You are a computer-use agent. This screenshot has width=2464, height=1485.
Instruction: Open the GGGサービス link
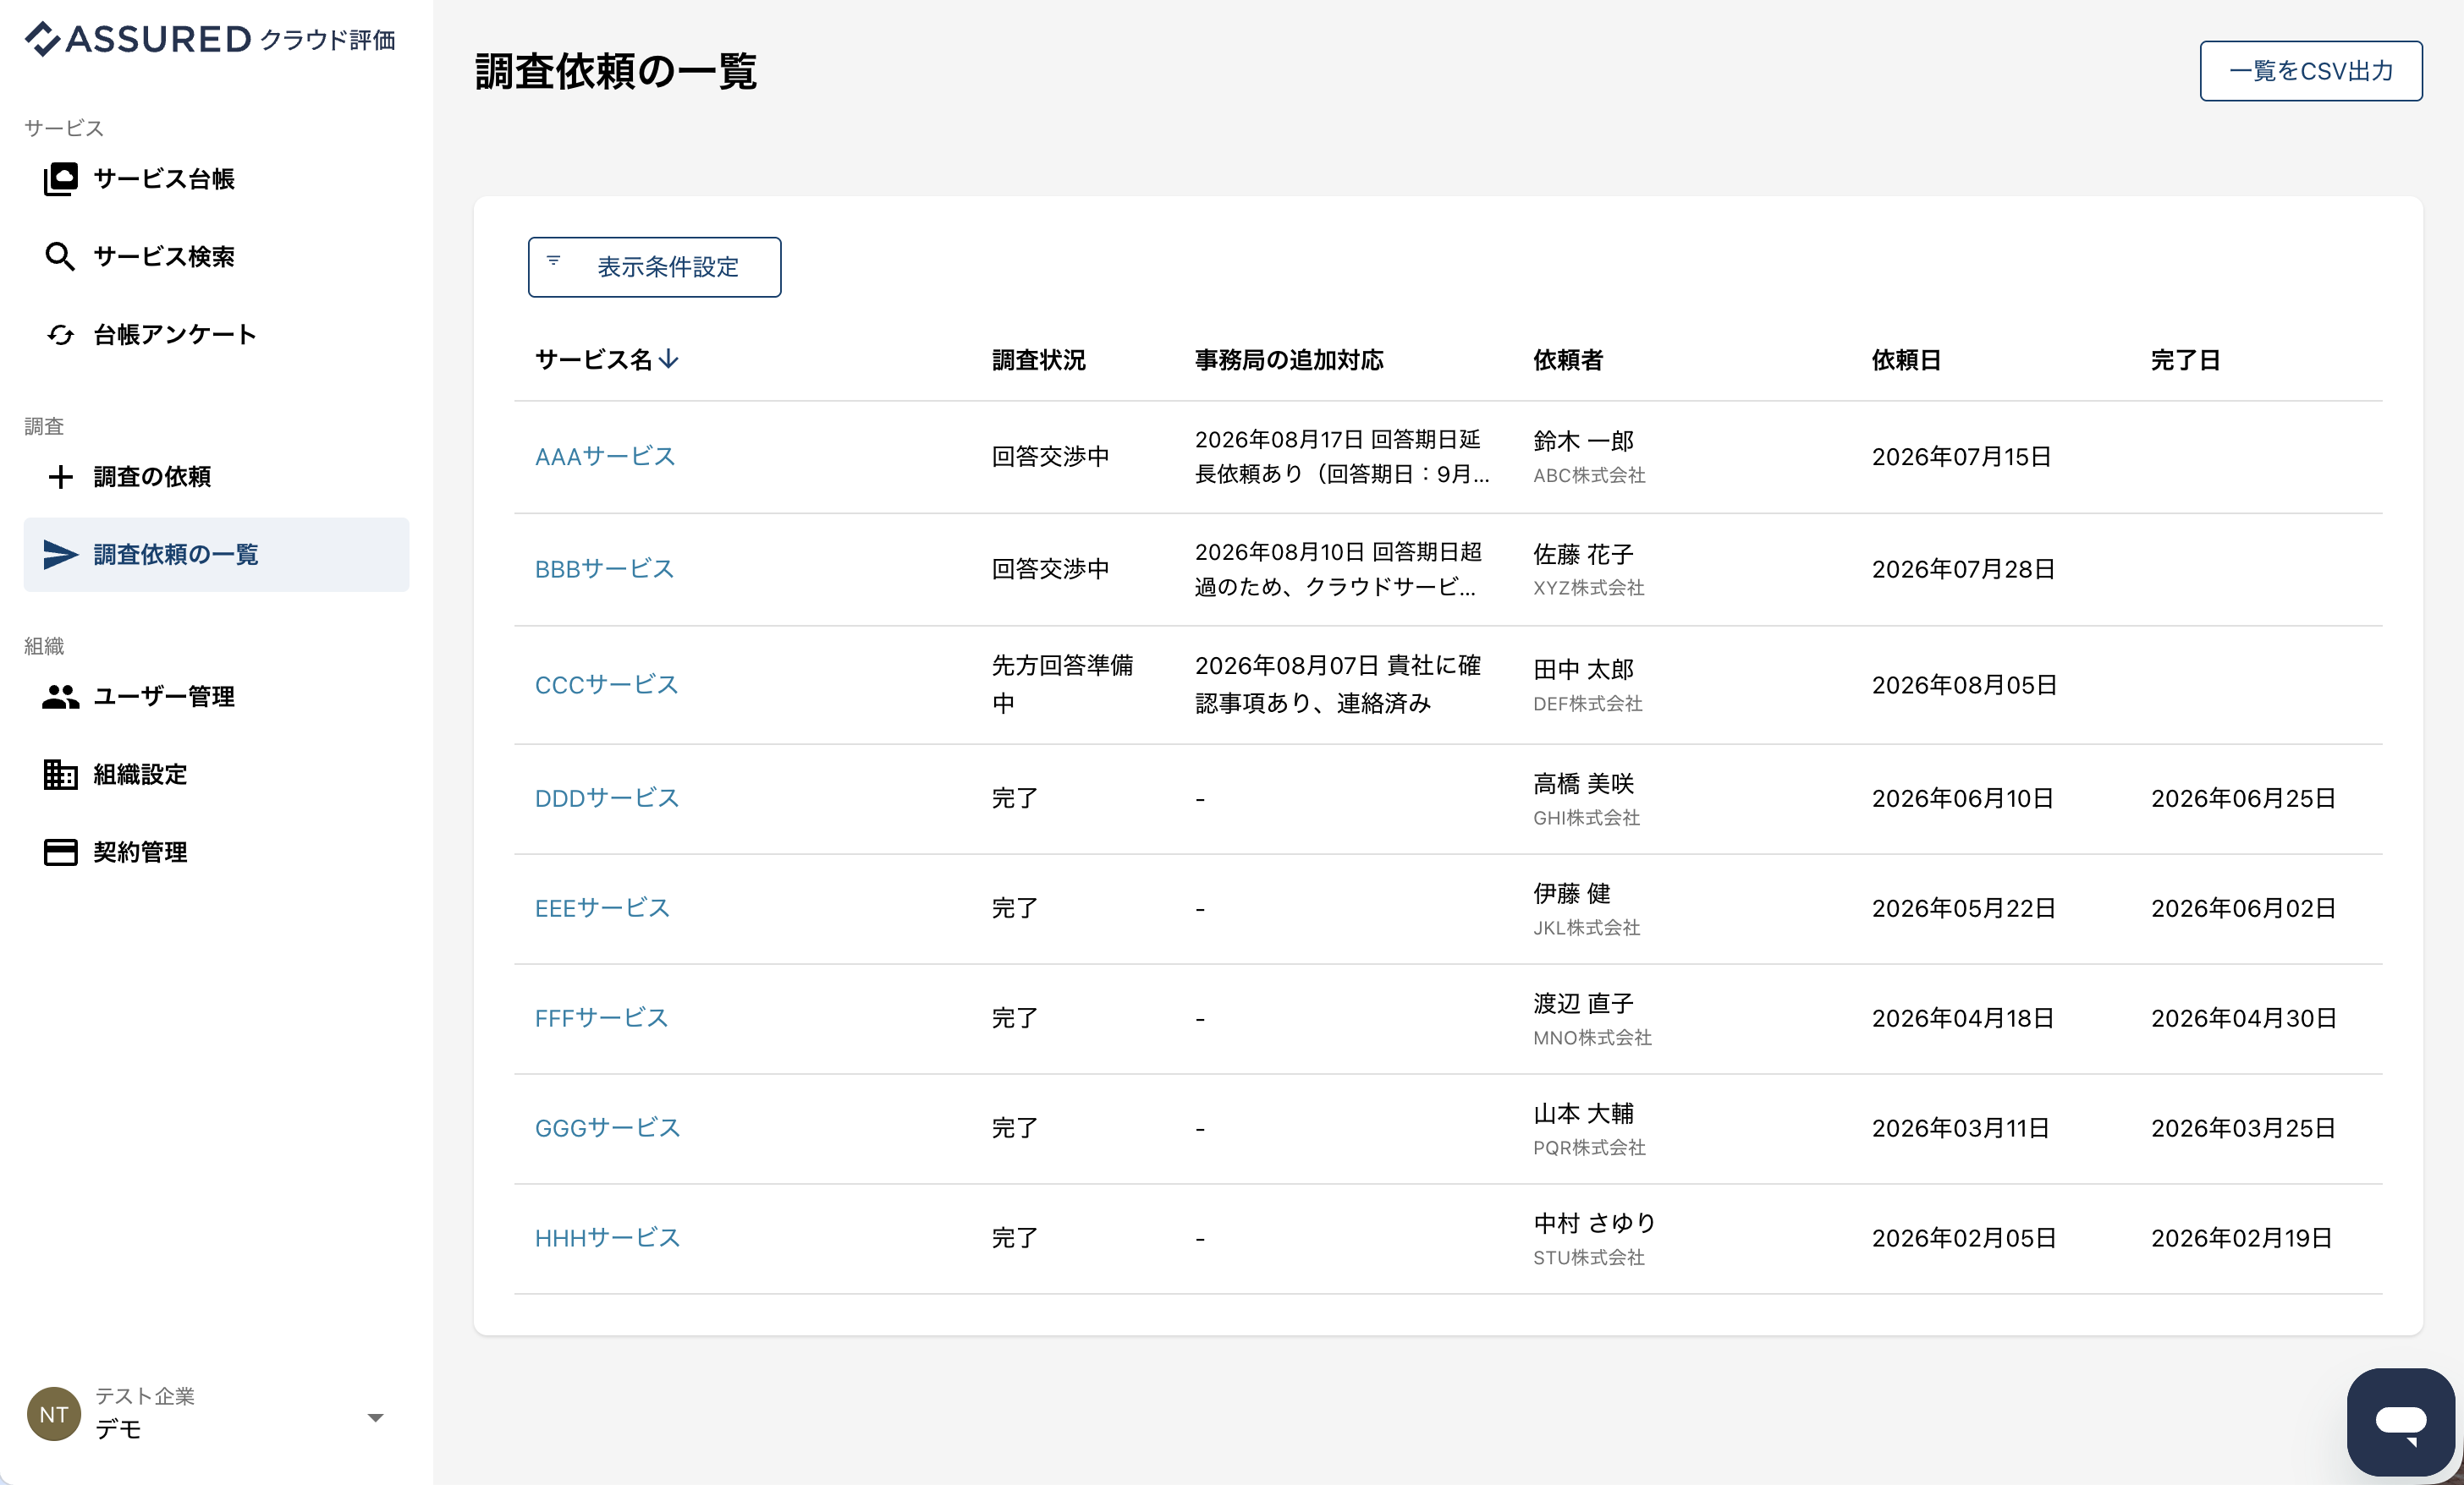point(607,1128)
